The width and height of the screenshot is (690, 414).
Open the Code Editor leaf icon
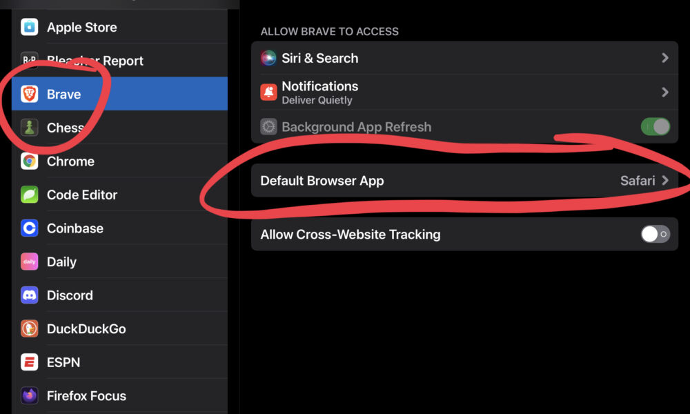pyautogui.click(x=30, y=195)
